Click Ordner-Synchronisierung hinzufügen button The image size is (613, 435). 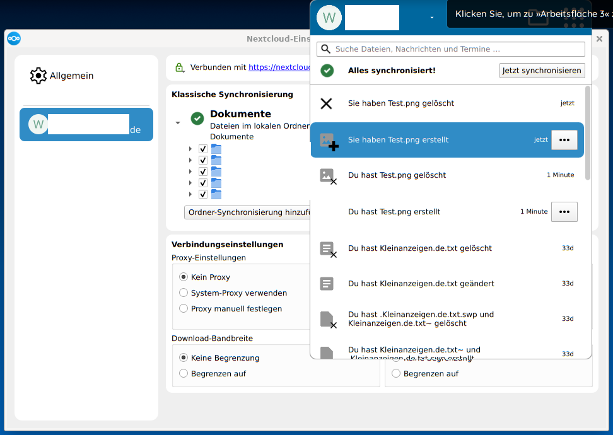[x=247, y=212]
